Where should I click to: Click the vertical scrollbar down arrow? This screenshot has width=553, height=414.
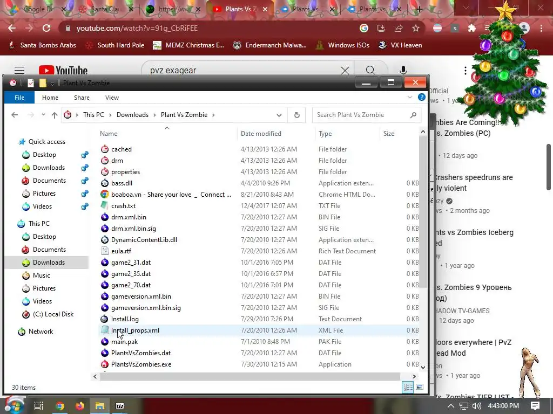click(423, 367)
